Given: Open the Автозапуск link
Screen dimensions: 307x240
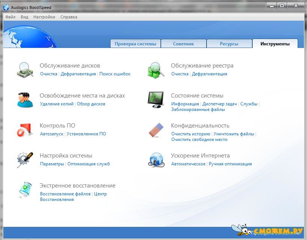Looking at the screenshot, I should pyautogui.click(x=52, y=134).
